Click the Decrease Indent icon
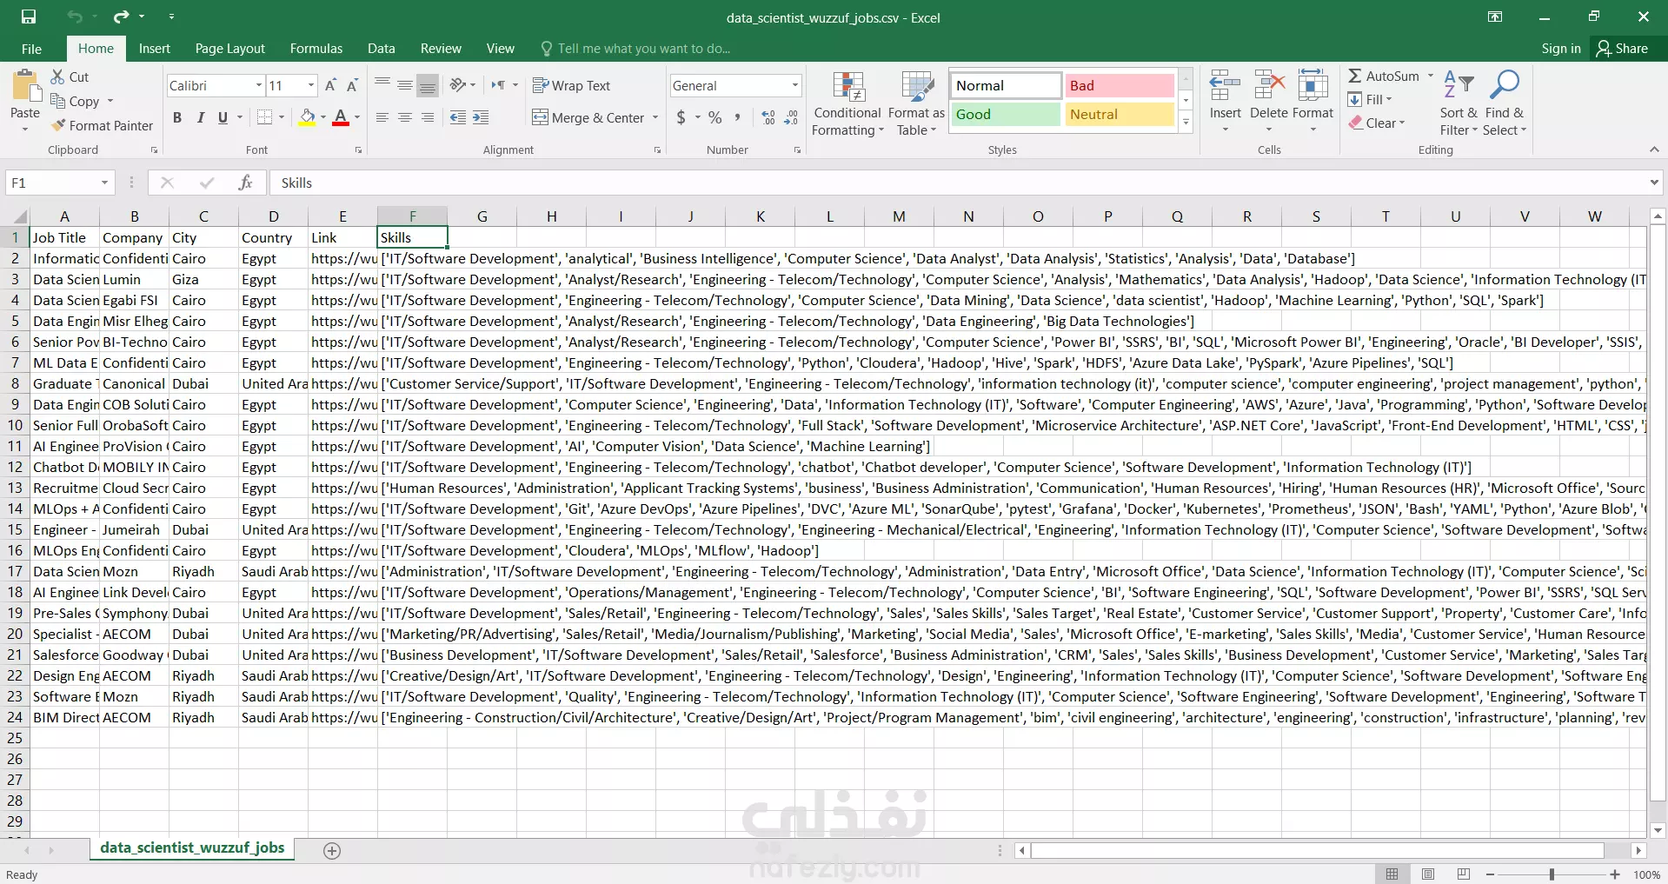The height and width of the screenshot is (884, 1668). [458, 117]
